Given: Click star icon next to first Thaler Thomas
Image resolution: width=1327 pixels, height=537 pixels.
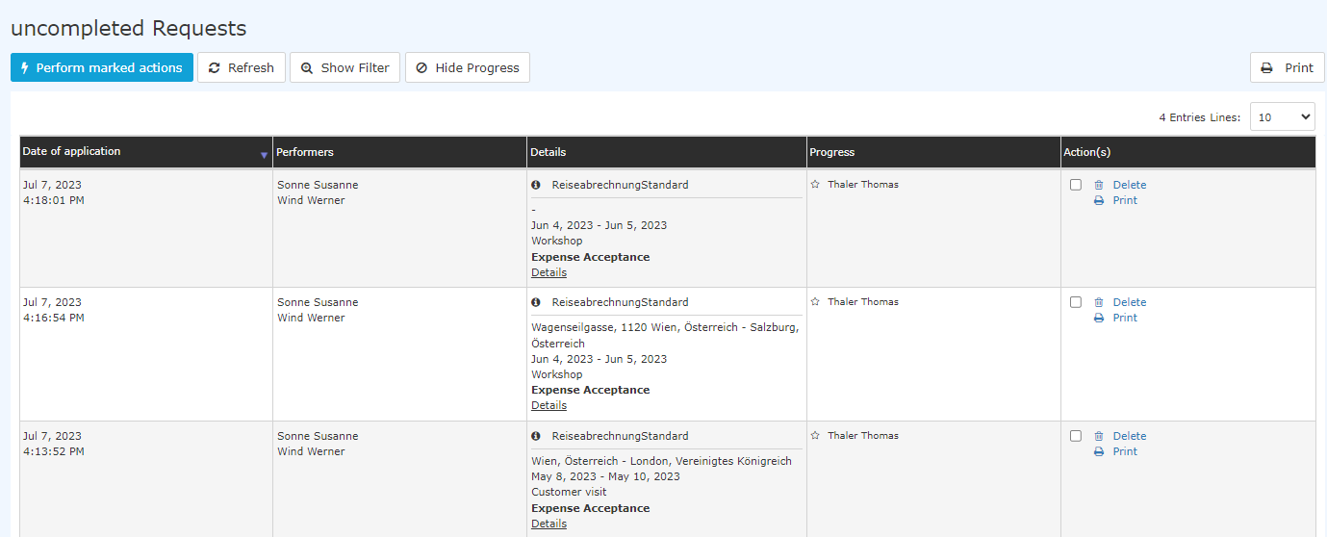Looking at the screenshot, I should (815, 184).
